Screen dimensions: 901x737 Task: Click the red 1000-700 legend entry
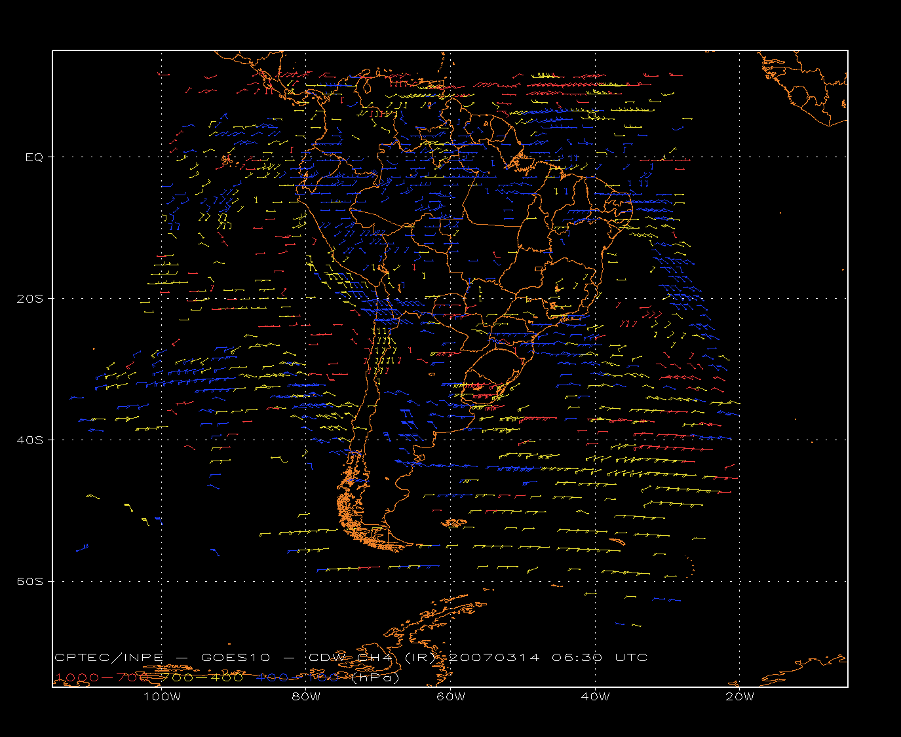102,677
